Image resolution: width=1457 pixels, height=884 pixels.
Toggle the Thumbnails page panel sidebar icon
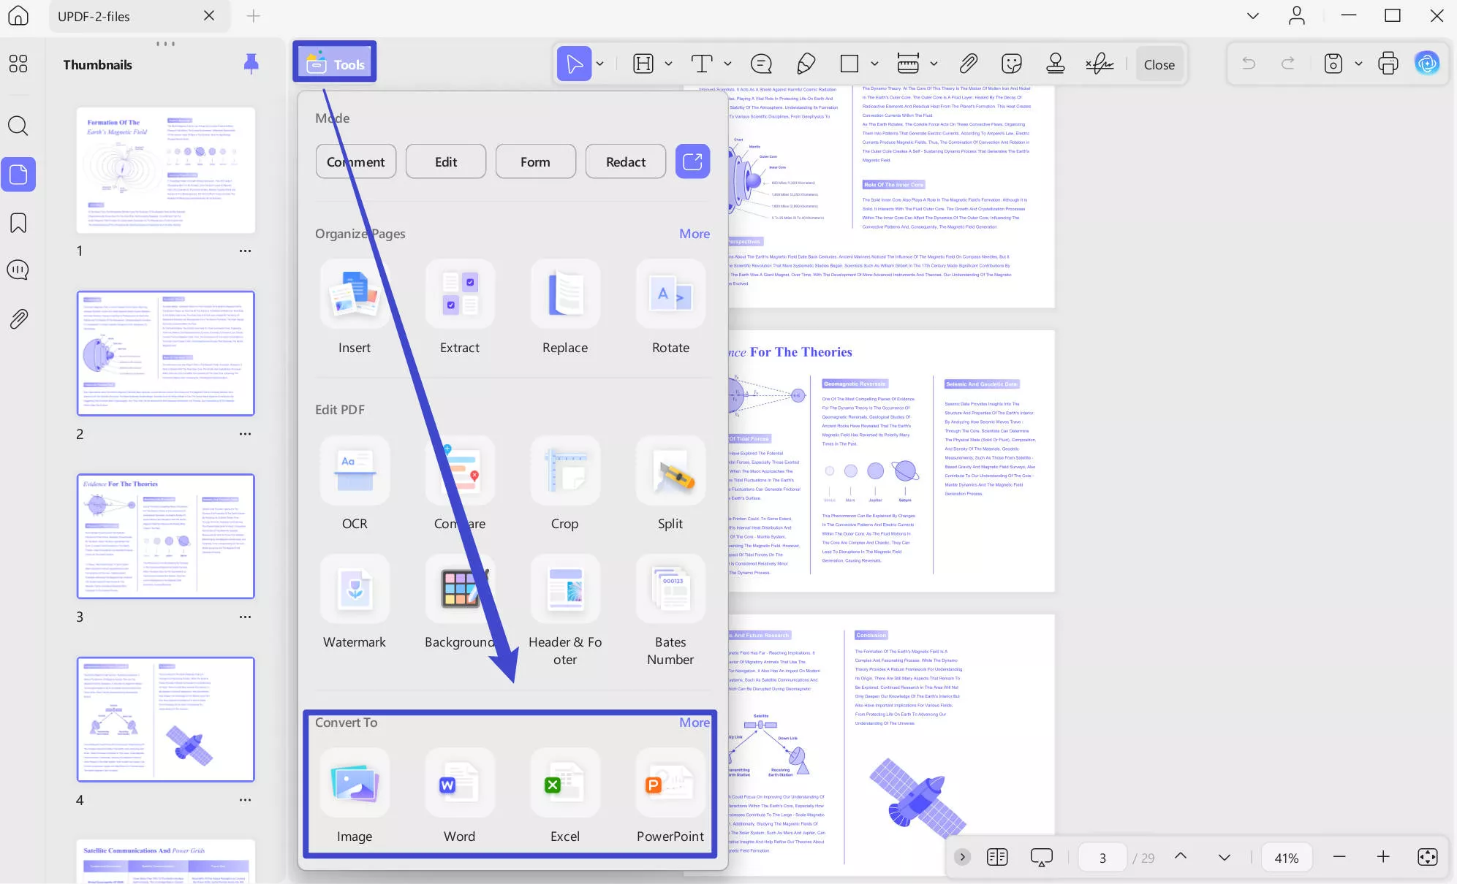18,175
